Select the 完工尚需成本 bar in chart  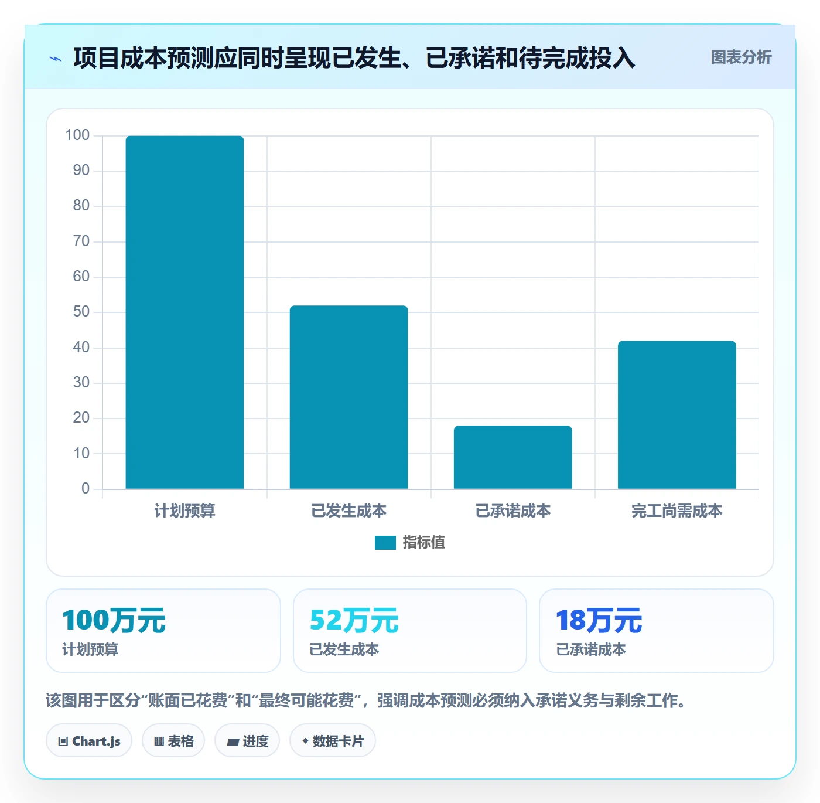(676, 415)
